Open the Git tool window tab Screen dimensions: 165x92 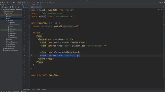(3, 91)
